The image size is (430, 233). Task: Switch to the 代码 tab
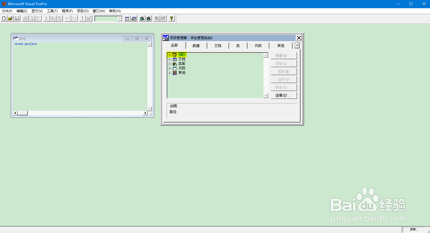pyautogui.click(x=258, y=46)
